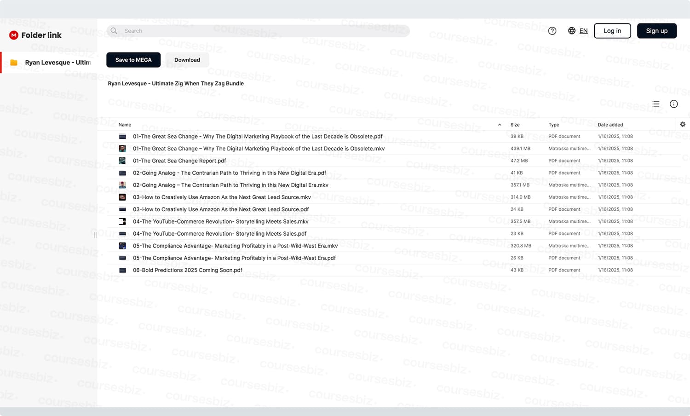Select 01-The Great Sea Change Obsolete.mkv filename

[259, 149]
